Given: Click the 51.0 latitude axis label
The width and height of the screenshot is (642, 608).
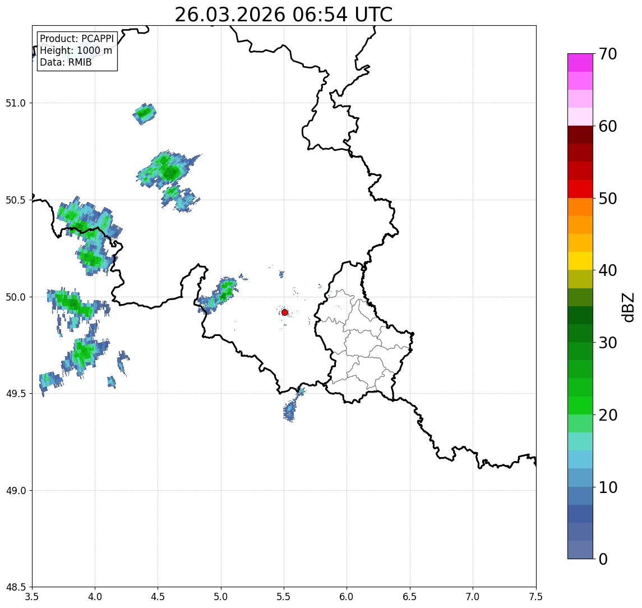Looking at the screenshot, I should pos(16,103).
